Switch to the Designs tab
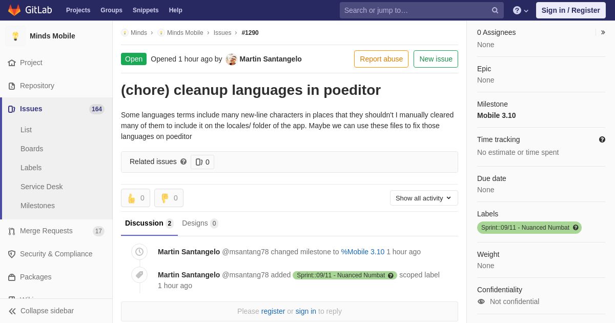The width and height of the screenshot is (615, 323). (200, 224)
